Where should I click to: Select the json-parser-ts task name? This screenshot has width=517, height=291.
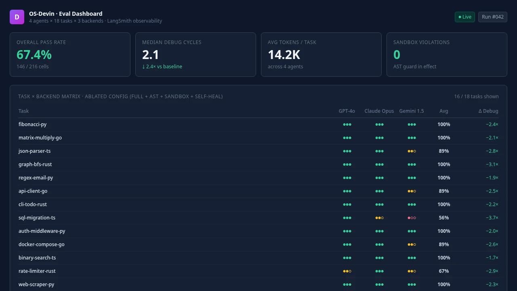pos(34,151)
